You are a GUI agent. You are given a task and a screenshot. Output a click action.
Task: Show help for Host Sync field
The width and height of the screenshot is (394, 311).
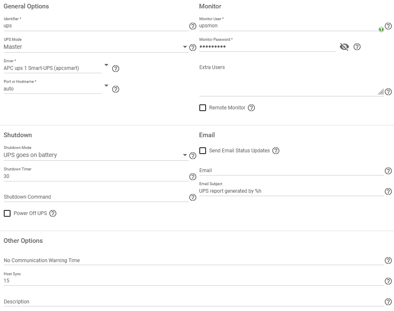point(388,281)
